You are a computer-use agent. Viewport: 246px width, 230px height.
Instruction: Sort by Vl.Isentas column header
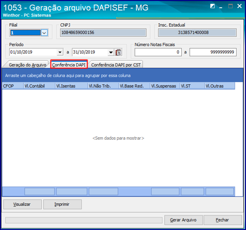(71, 86)
